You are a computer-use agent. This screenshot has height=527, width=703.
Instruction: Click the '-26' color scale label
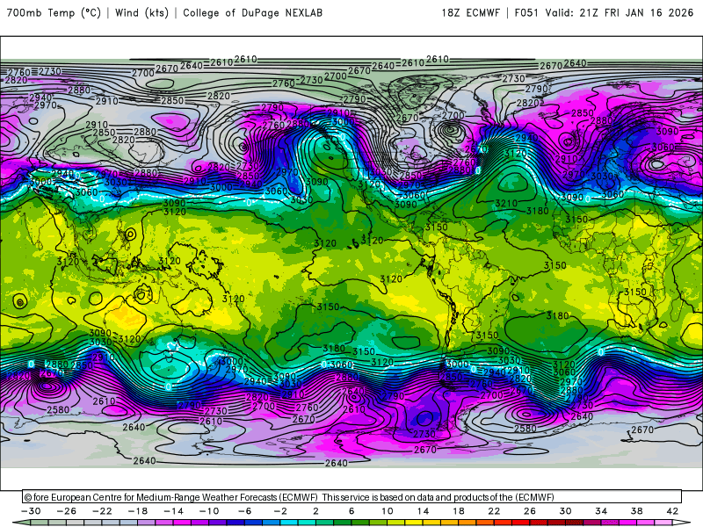[67, 511]
